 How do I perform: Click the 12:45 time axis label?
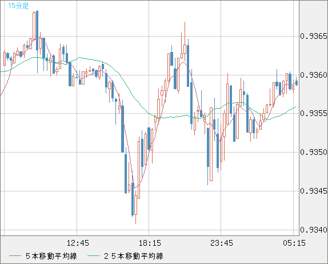tap(78, 243)
